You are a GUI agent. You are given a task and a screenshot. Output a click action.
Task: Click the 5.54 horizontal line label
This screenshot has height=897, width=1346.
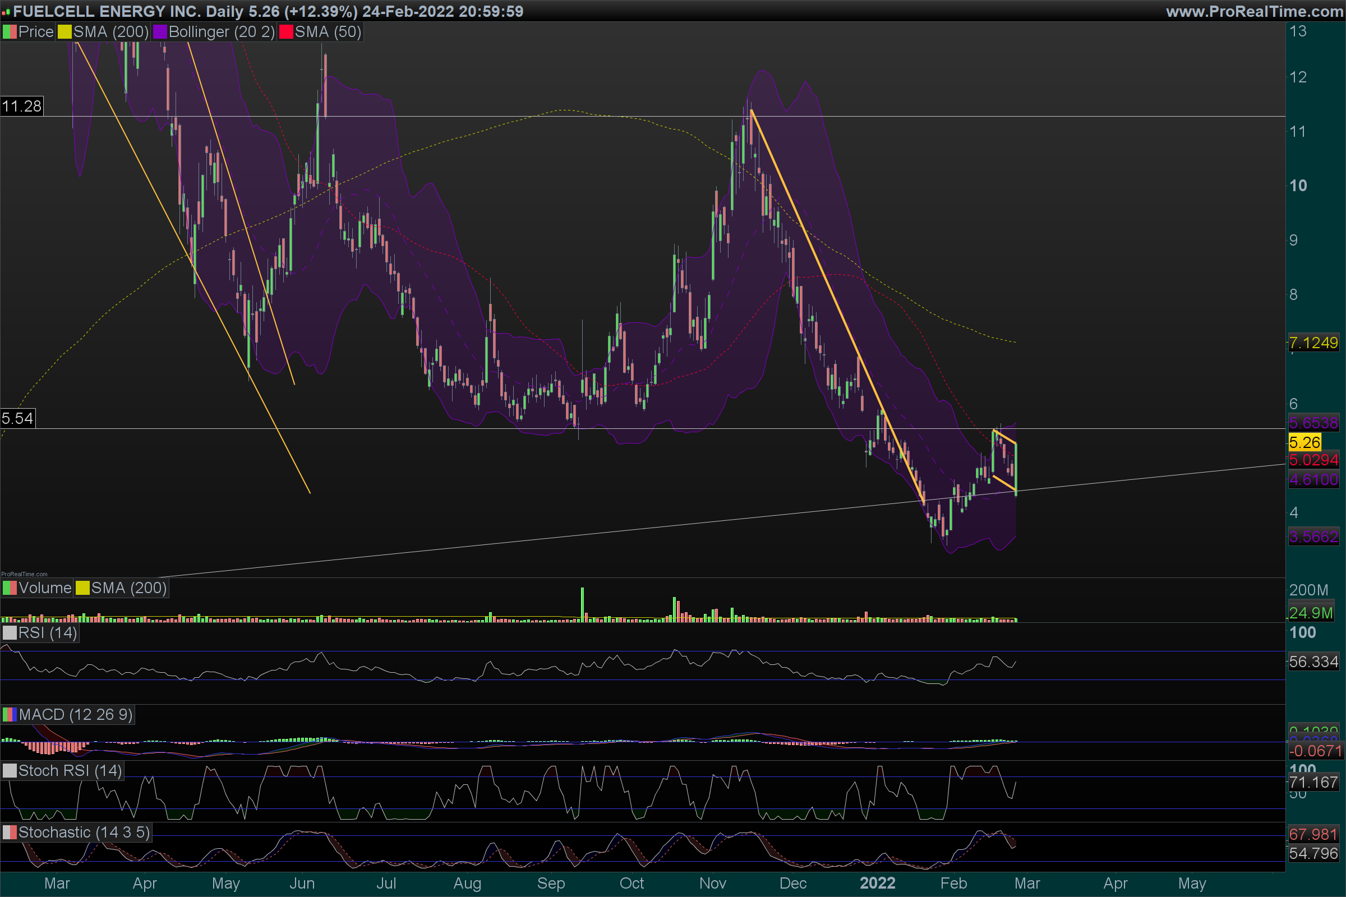(x=18, y=418)
